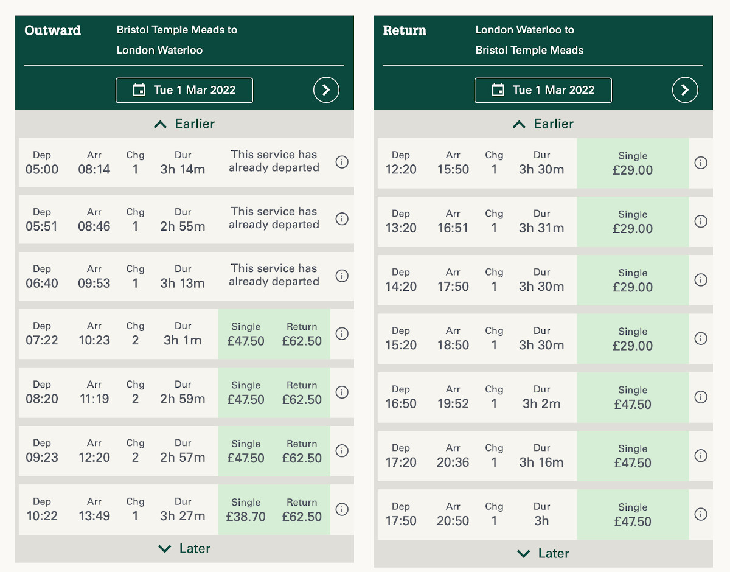Expand earlier return trains

(543, 124)
